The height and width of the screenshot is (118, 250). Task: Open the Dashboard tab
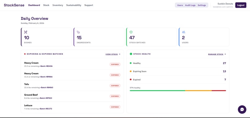point(34,5)
